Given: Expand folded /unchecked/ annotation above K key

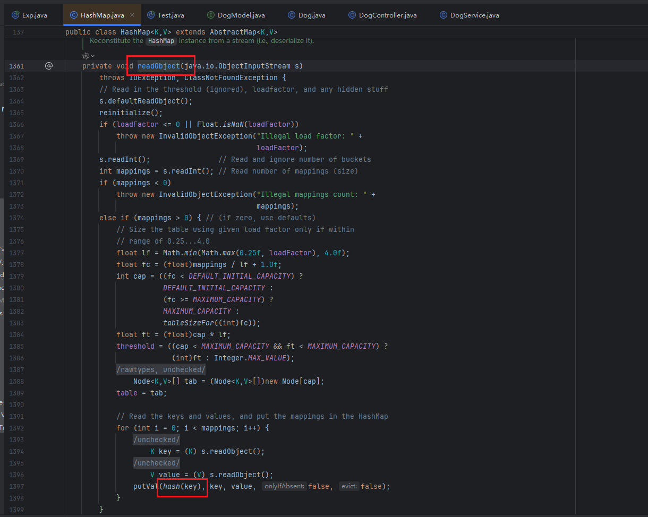Looking at the screenshot, I should [x=157, y=440].
